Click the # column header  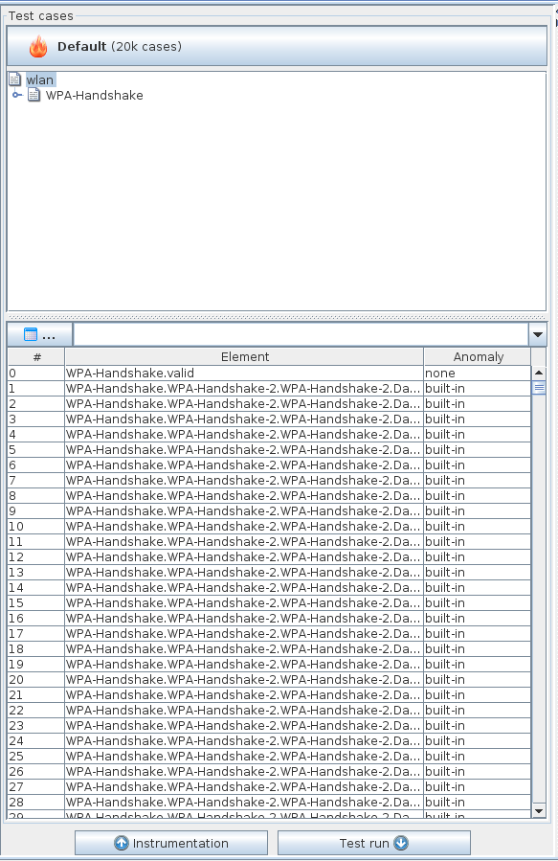pos(36,357)
